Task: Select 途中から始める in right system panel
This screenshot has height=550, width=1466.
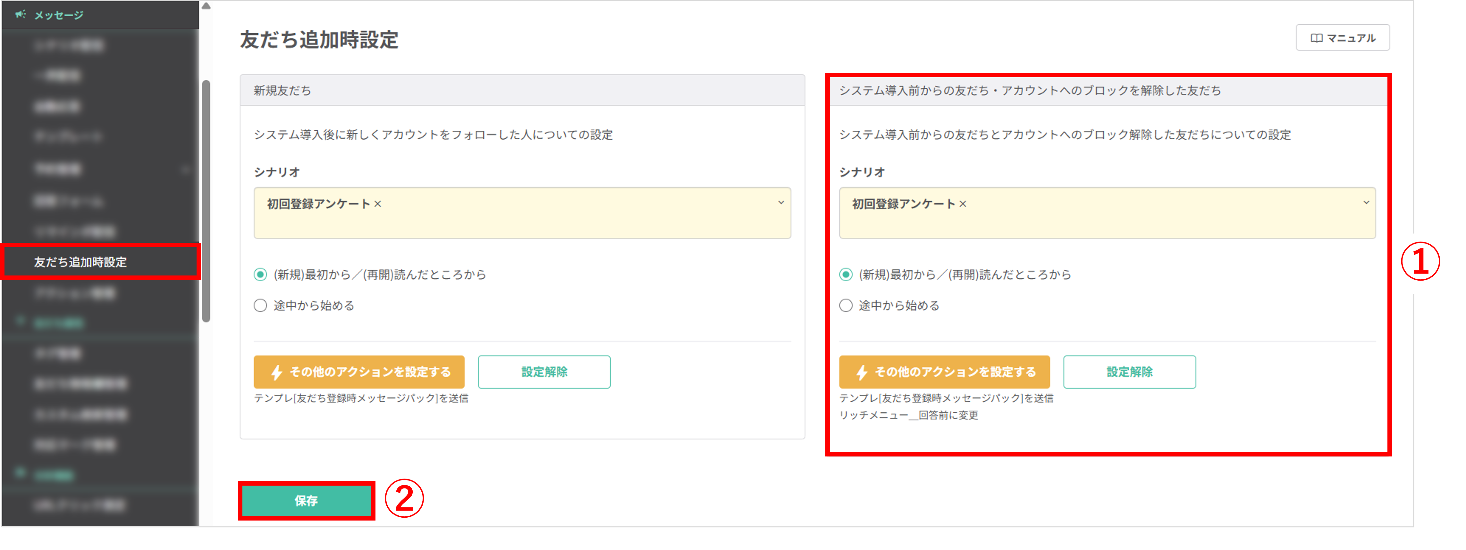Action: coord(846,306)
